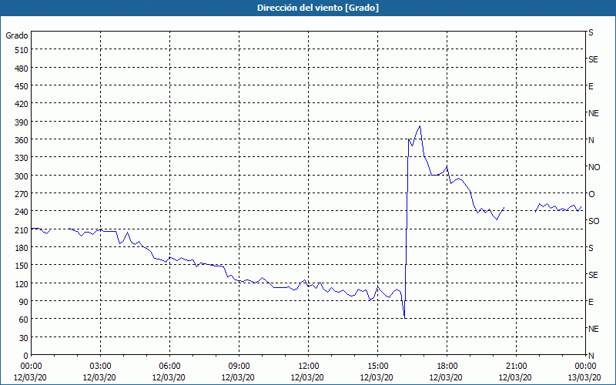
Task: Click the chart title "Dirección del viento [Grado]"
Action: (x=318, y=8)
